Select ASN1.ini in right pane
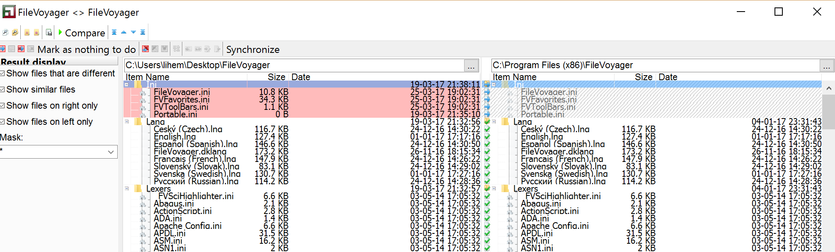Image resolution: width=835 pixels, height=252 pixels. coord(537,248)
